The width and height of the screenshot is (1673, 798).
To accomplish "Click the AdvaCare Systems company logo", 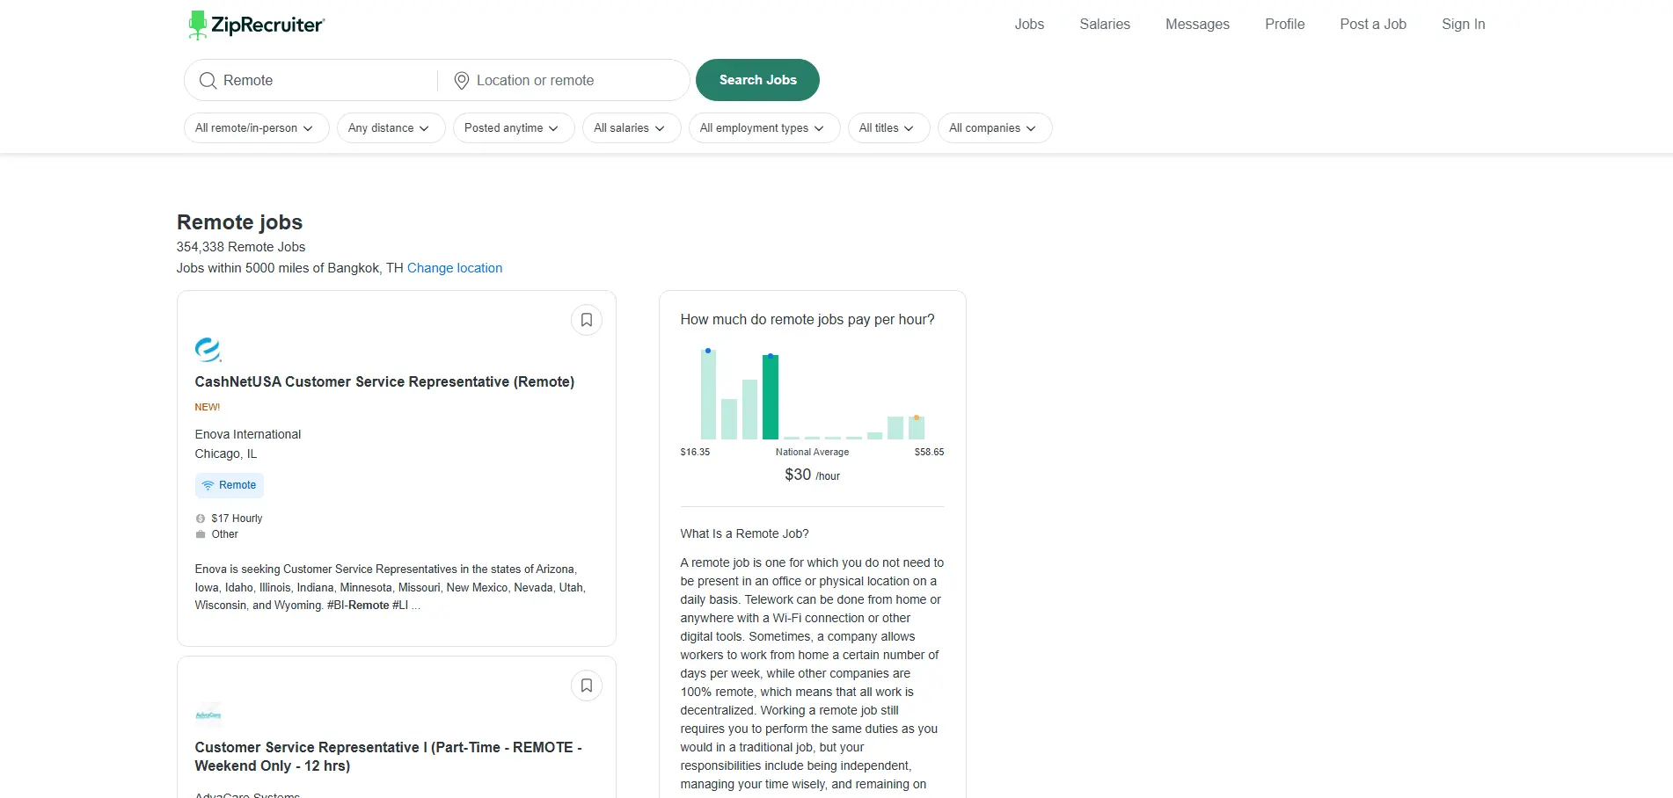I will tap(208, 715).
